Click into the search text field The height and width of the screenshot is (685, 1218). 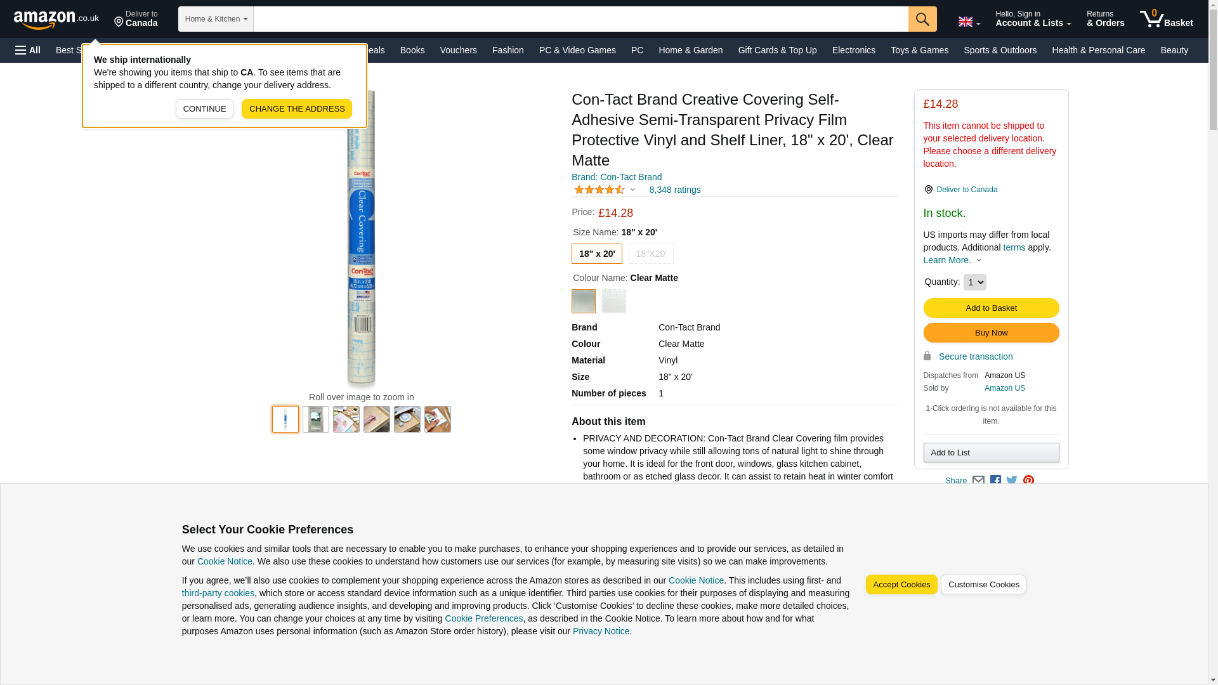click(580, 19)
